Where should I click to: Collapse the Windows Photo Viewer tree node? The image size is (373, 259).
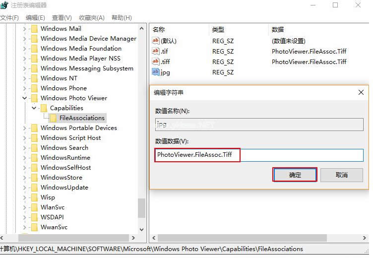(24, 98)
